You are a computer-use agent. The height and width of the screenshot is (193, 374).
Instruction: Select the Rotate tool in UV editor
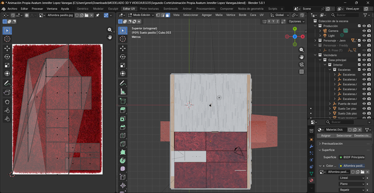[x=7, y=57]
